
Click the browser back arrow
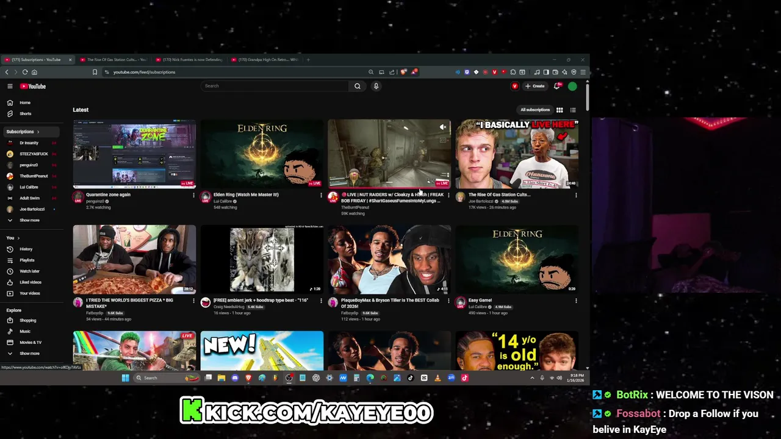[x=7, y=72]
